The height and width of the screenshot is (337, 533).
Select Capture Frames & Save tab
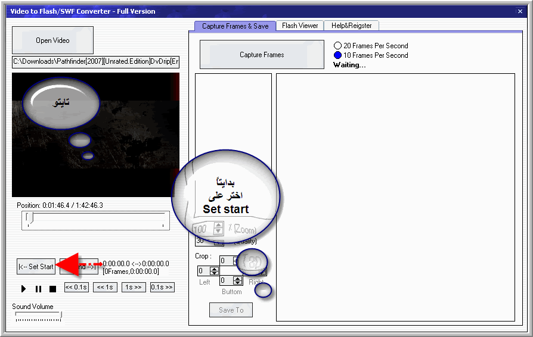(235, 26)
